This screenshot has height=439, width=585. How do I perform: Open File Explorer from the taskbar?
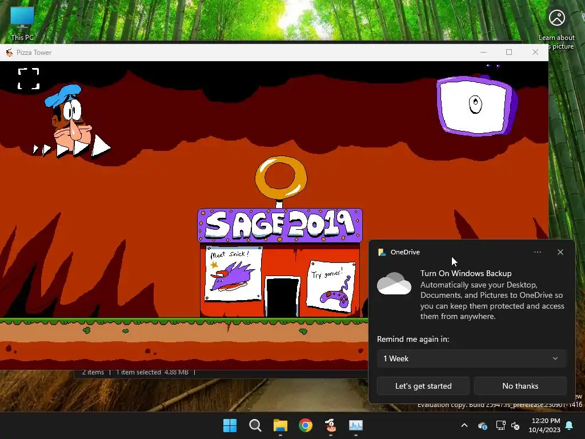[x=280, y=425]
